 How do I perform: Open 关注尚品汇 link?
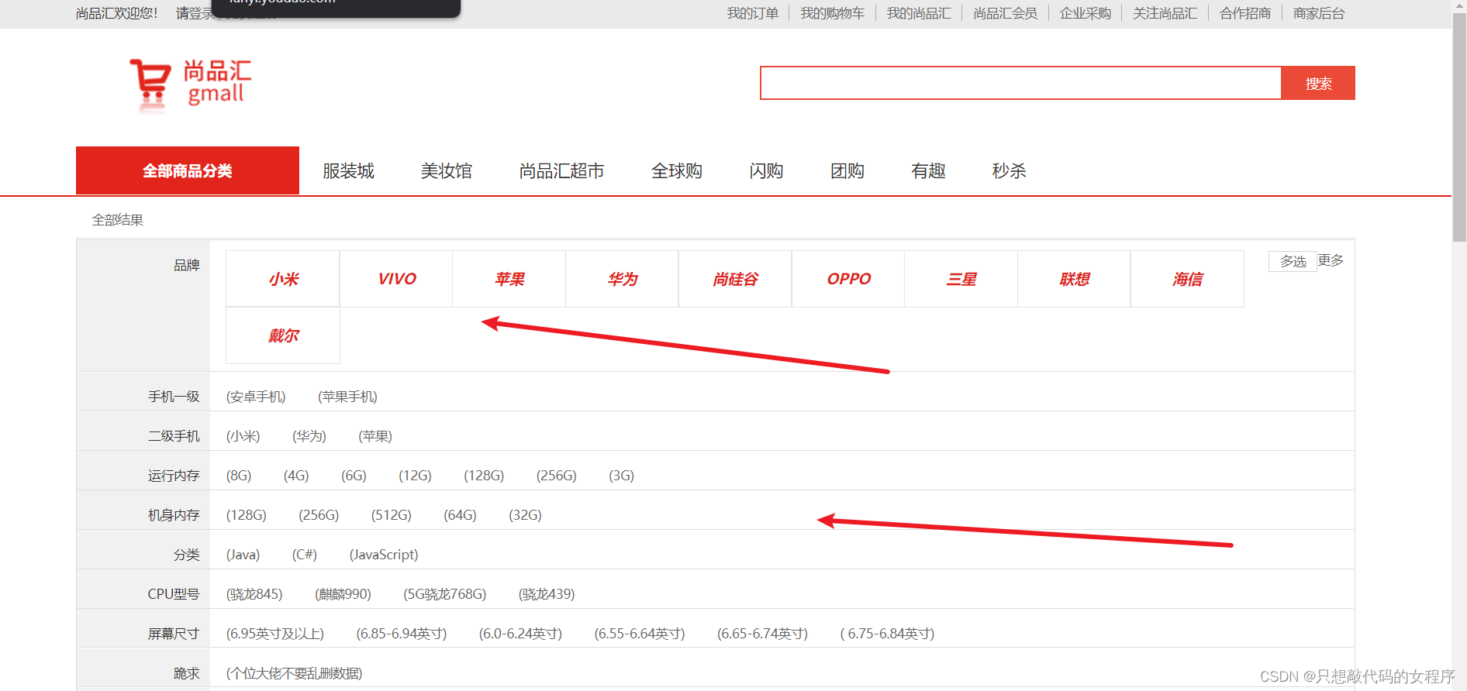(x=1165, y=13)
